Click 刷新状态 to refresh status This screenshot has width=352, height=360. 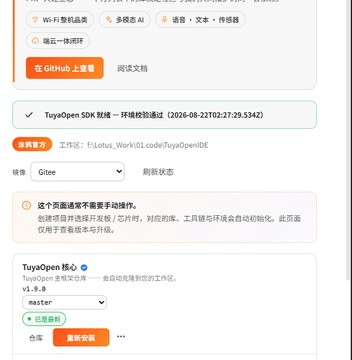point(158,172)
